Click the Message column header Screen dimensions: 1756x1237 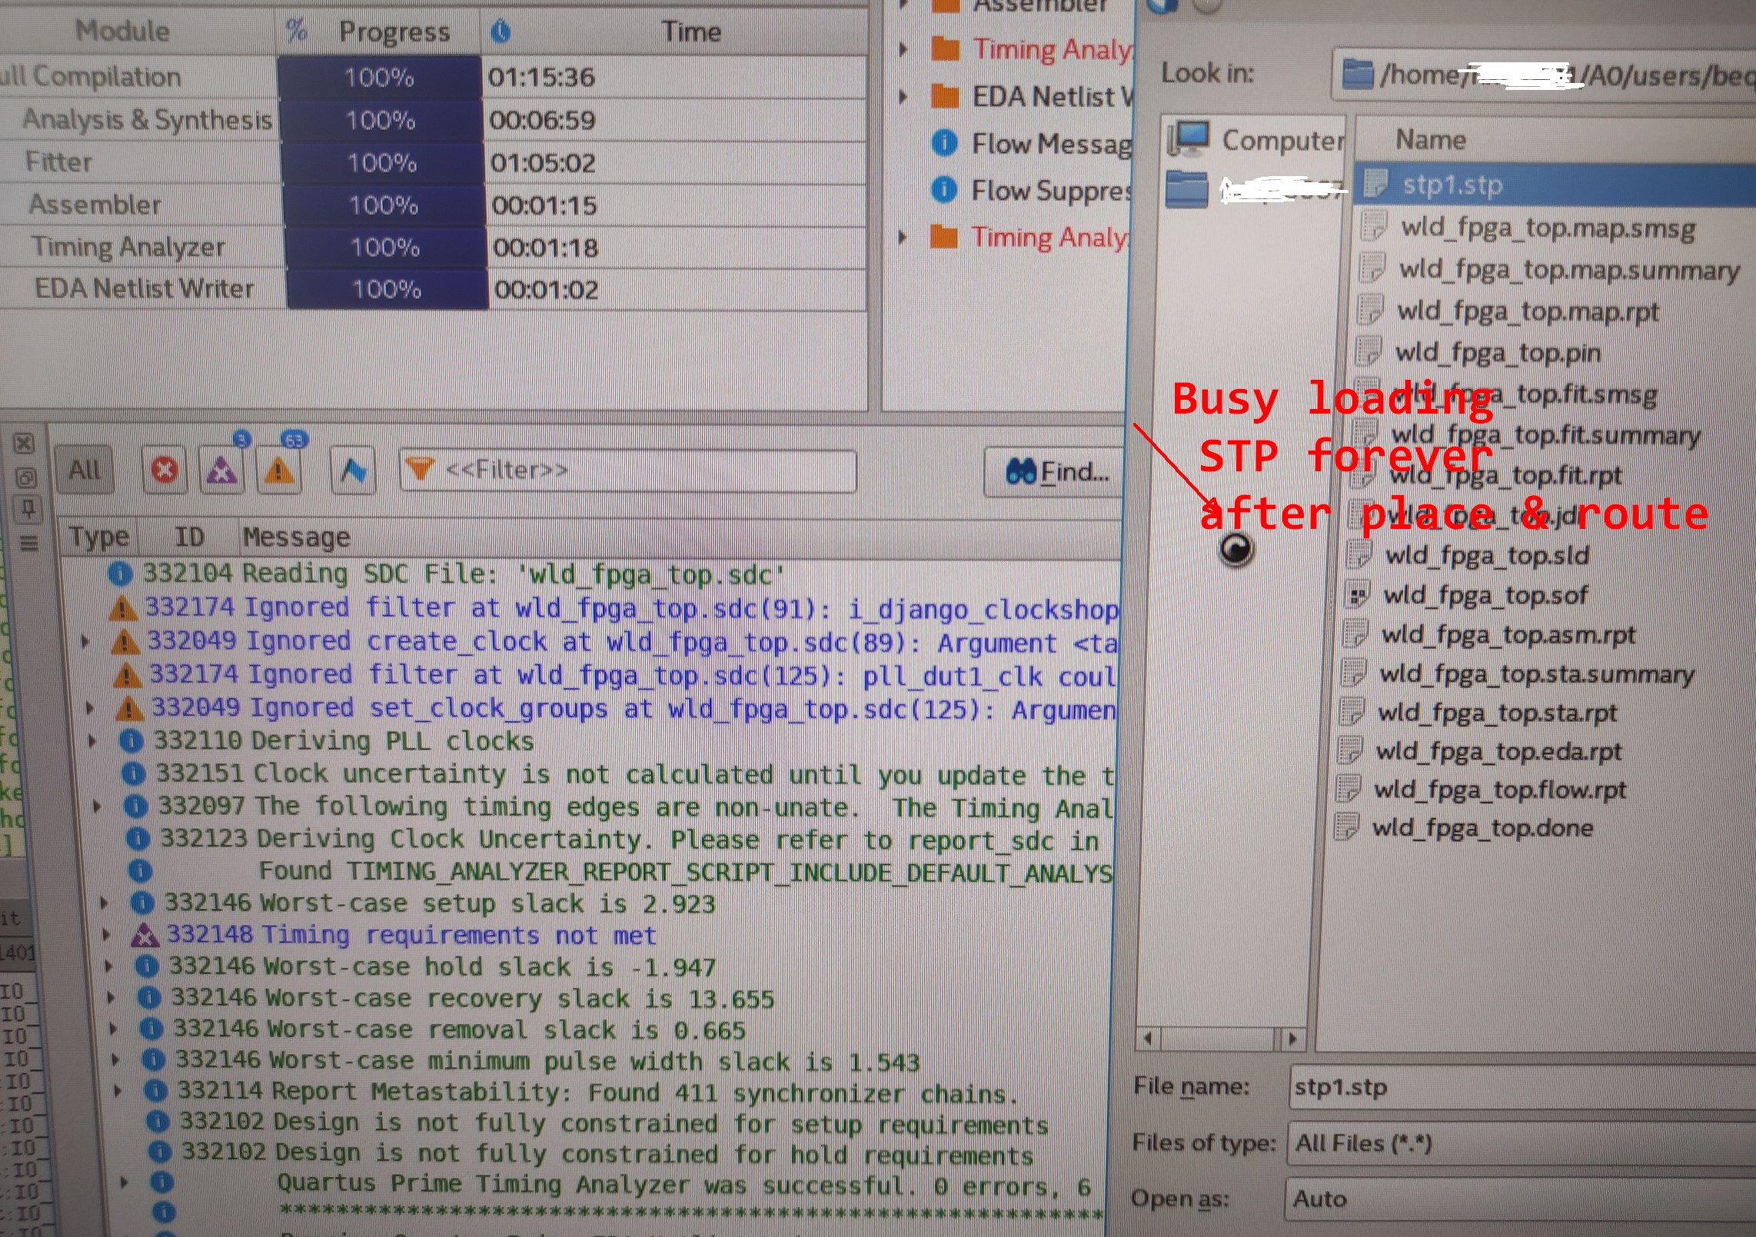tap(297, 537)
